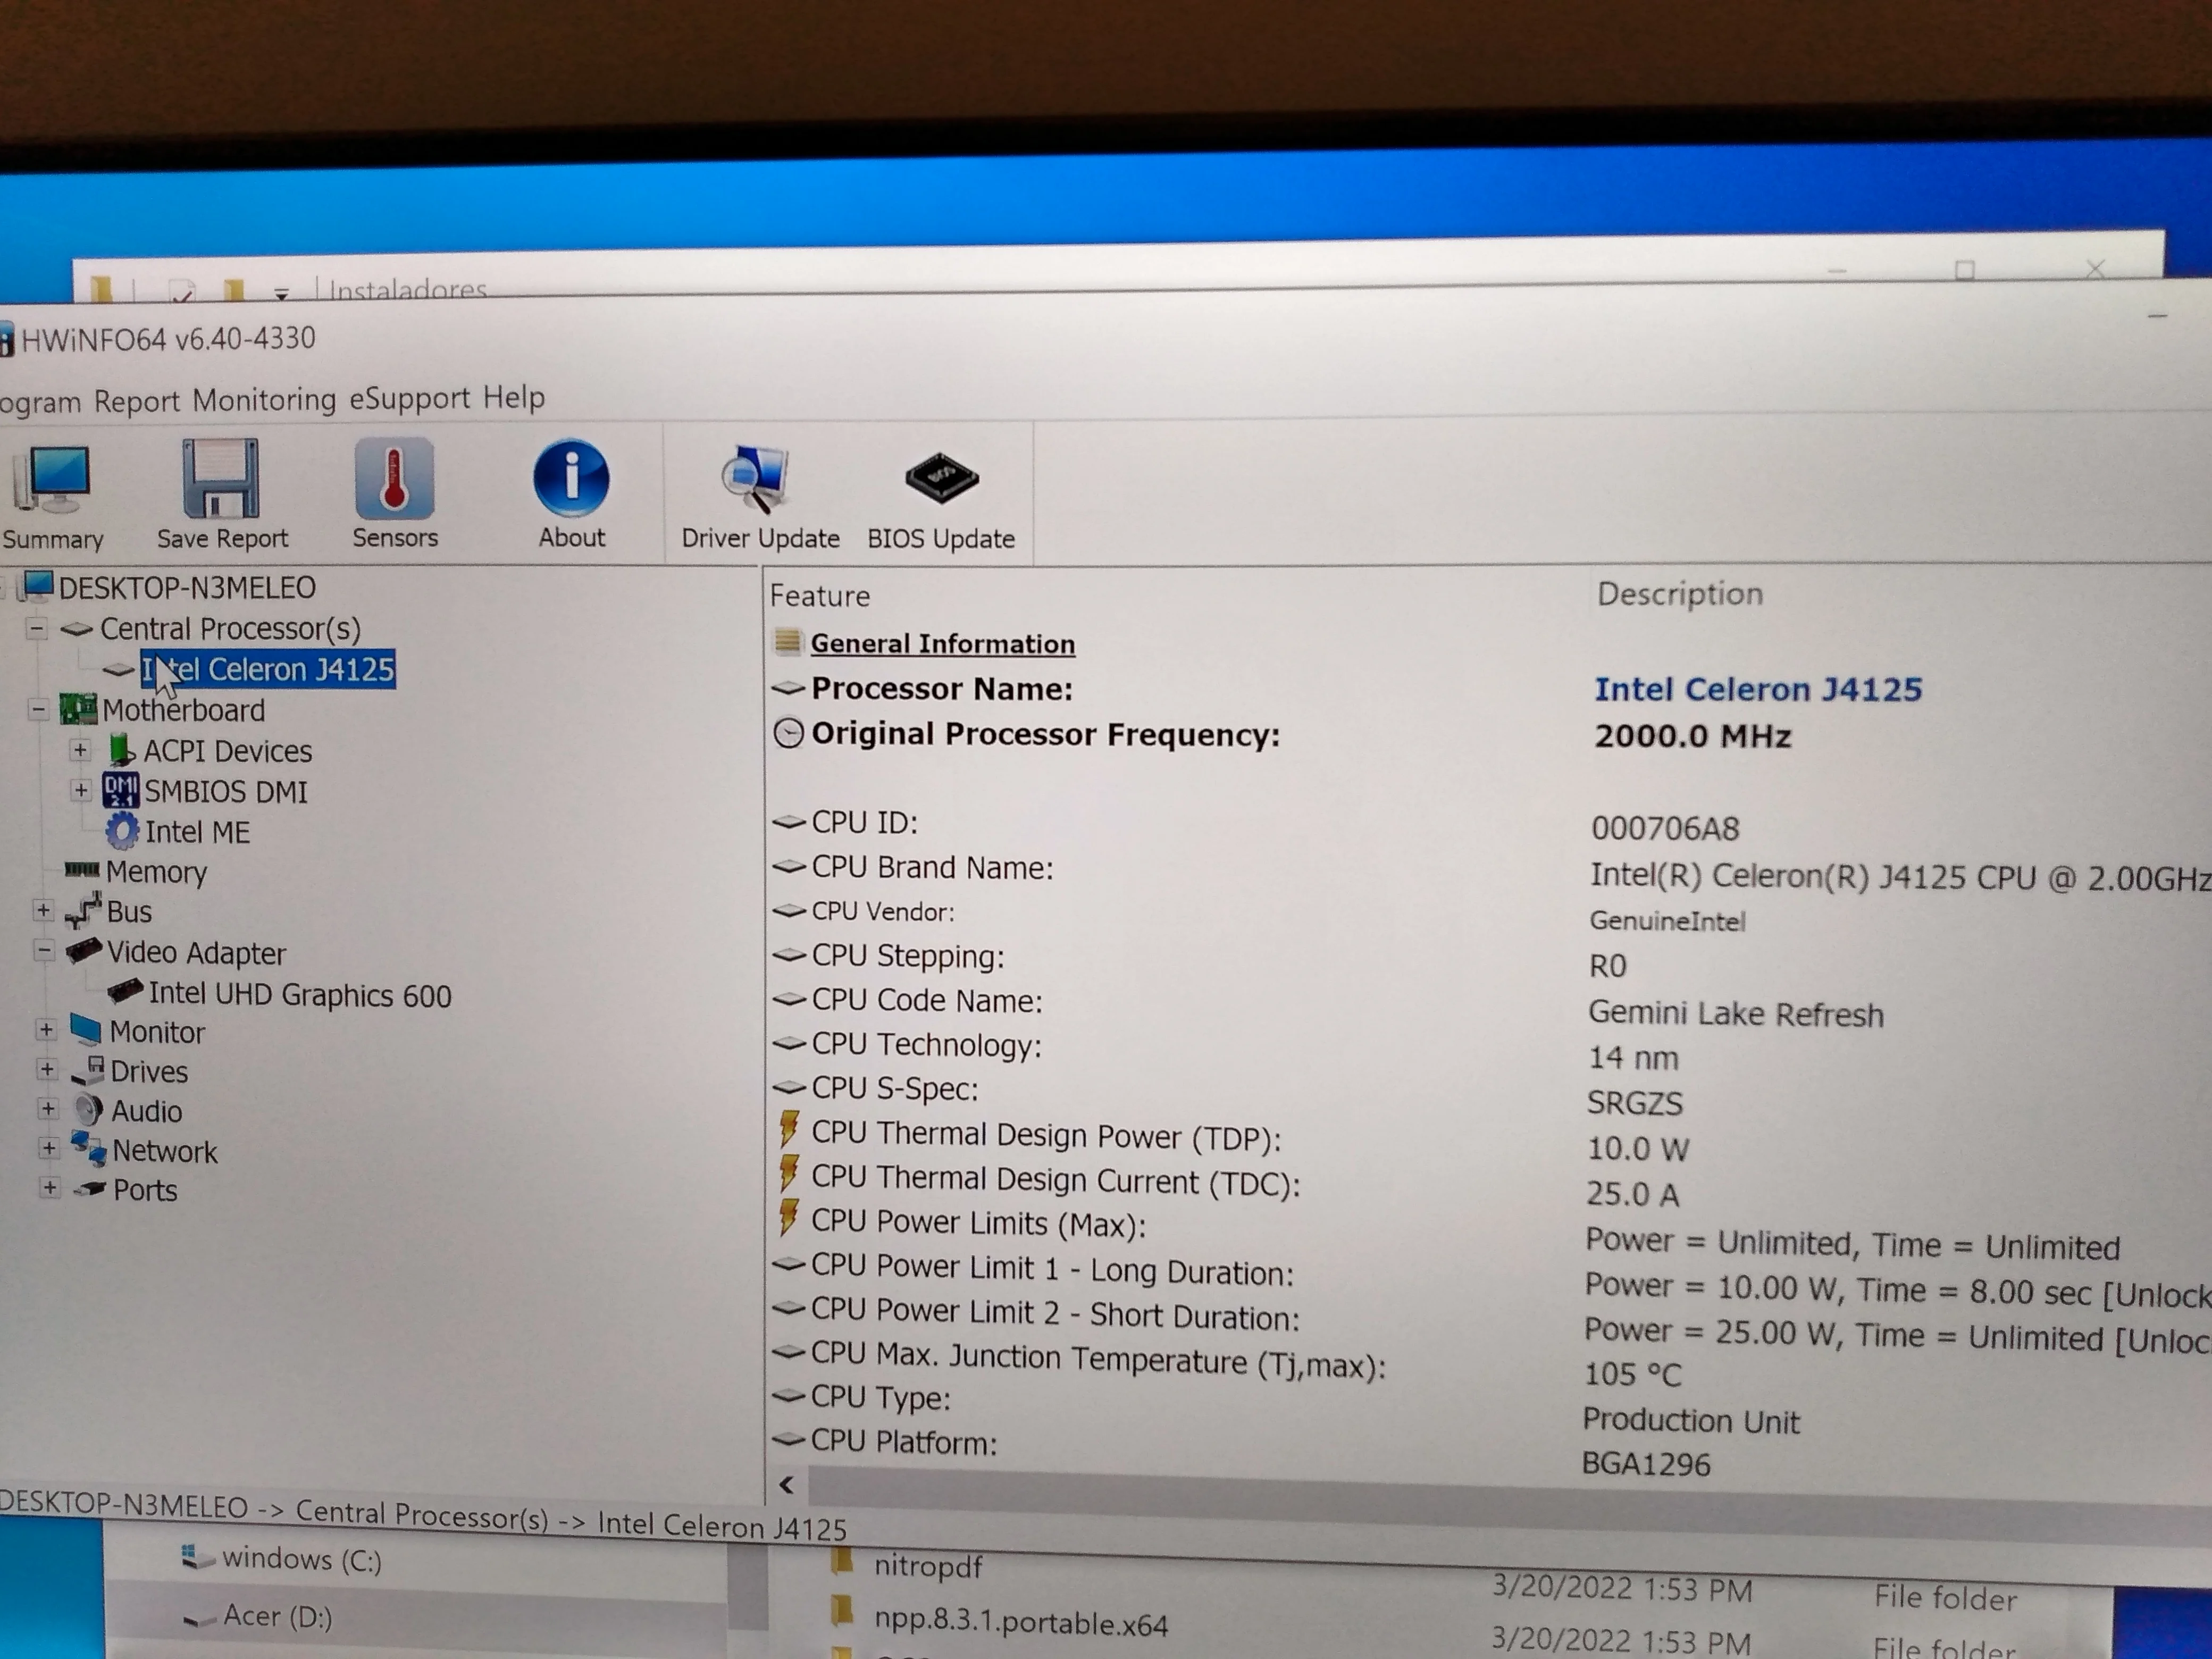Open the Report menu

137,401
